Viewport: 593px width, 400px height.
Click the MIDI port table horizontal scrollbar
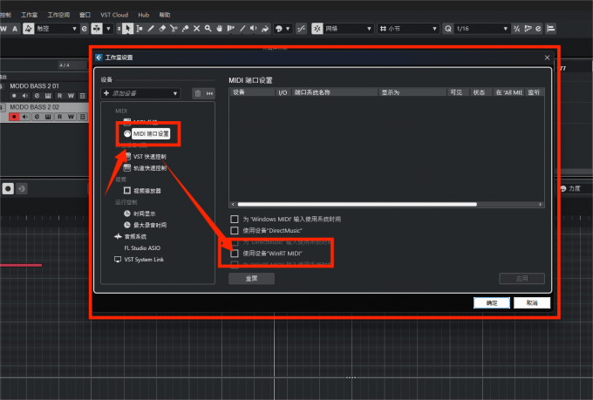pos(357,205)
